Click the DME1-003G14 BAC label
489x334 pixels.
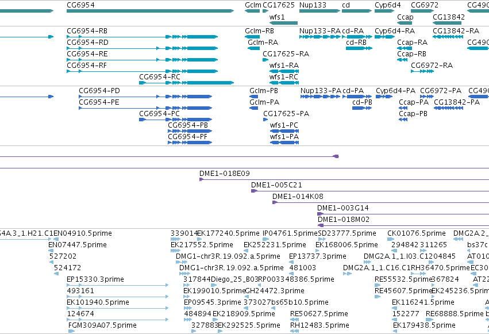(x=343, y=208)
